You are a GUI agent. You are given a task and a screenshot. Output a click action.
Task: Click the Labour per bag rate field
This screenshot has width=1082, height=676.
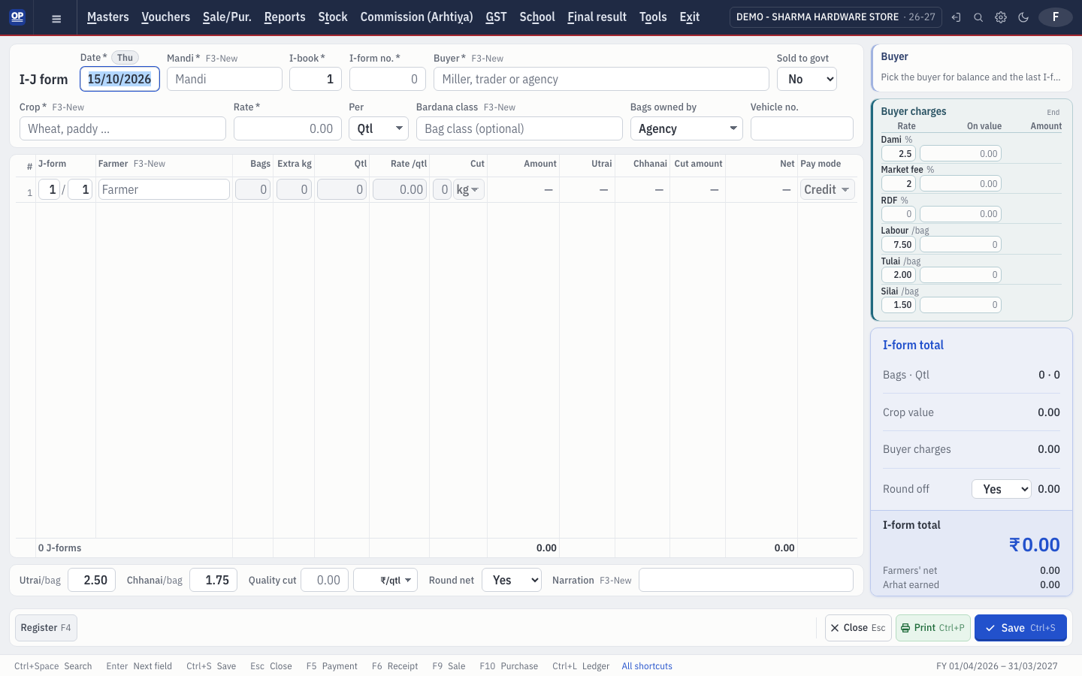[899, 244]
